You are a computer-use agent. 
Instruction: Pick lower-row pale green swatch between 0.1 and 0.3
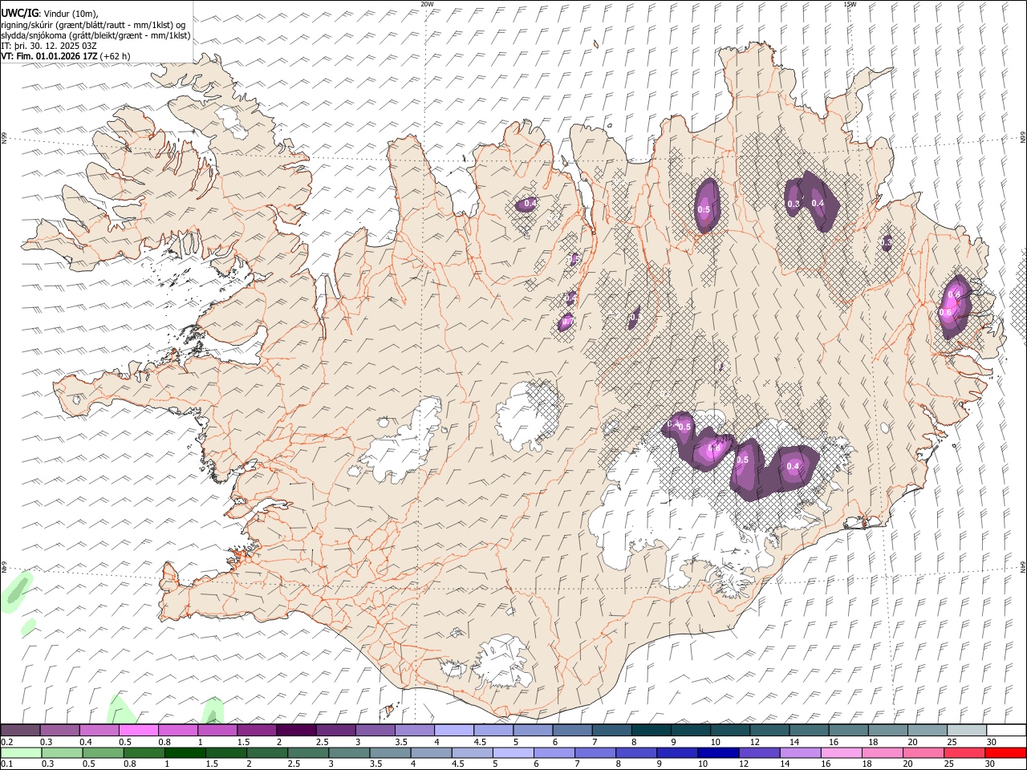(x=20, y=752)
